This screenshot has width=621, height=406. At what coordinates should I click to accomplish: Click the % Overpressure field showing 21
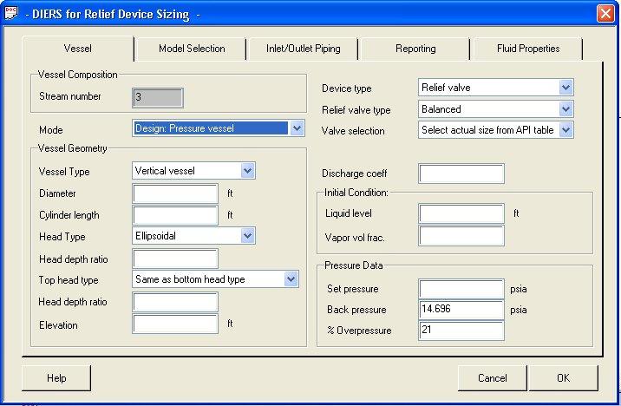tap(461, 331)
